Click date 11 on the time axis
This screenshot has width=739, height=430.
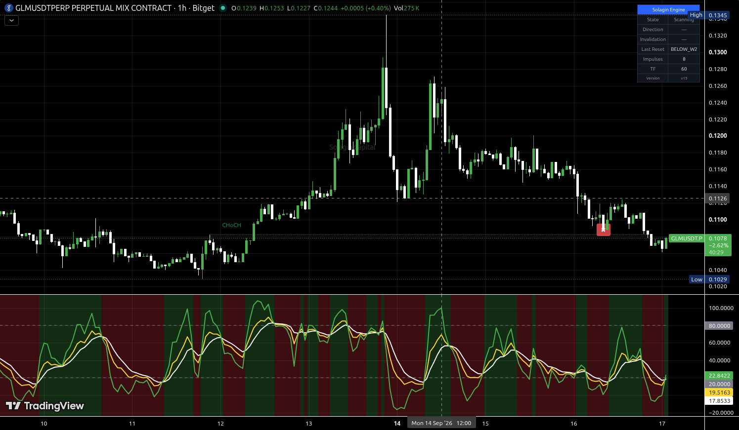pyautogui.click(x=132, y=424)
